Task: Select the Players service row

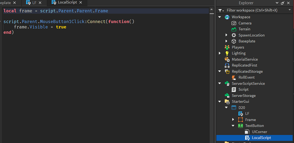Action: (255, 47)
